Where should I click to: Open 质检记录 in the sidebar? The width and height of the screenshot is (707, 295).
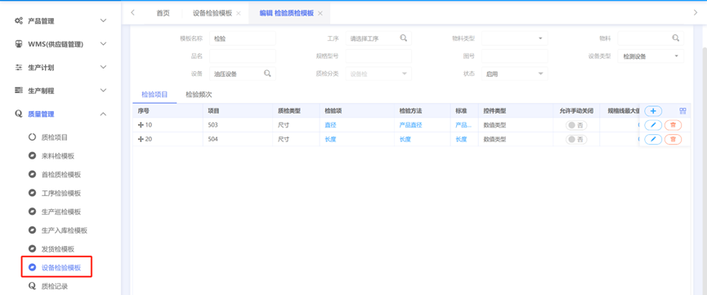pos(55,286)
